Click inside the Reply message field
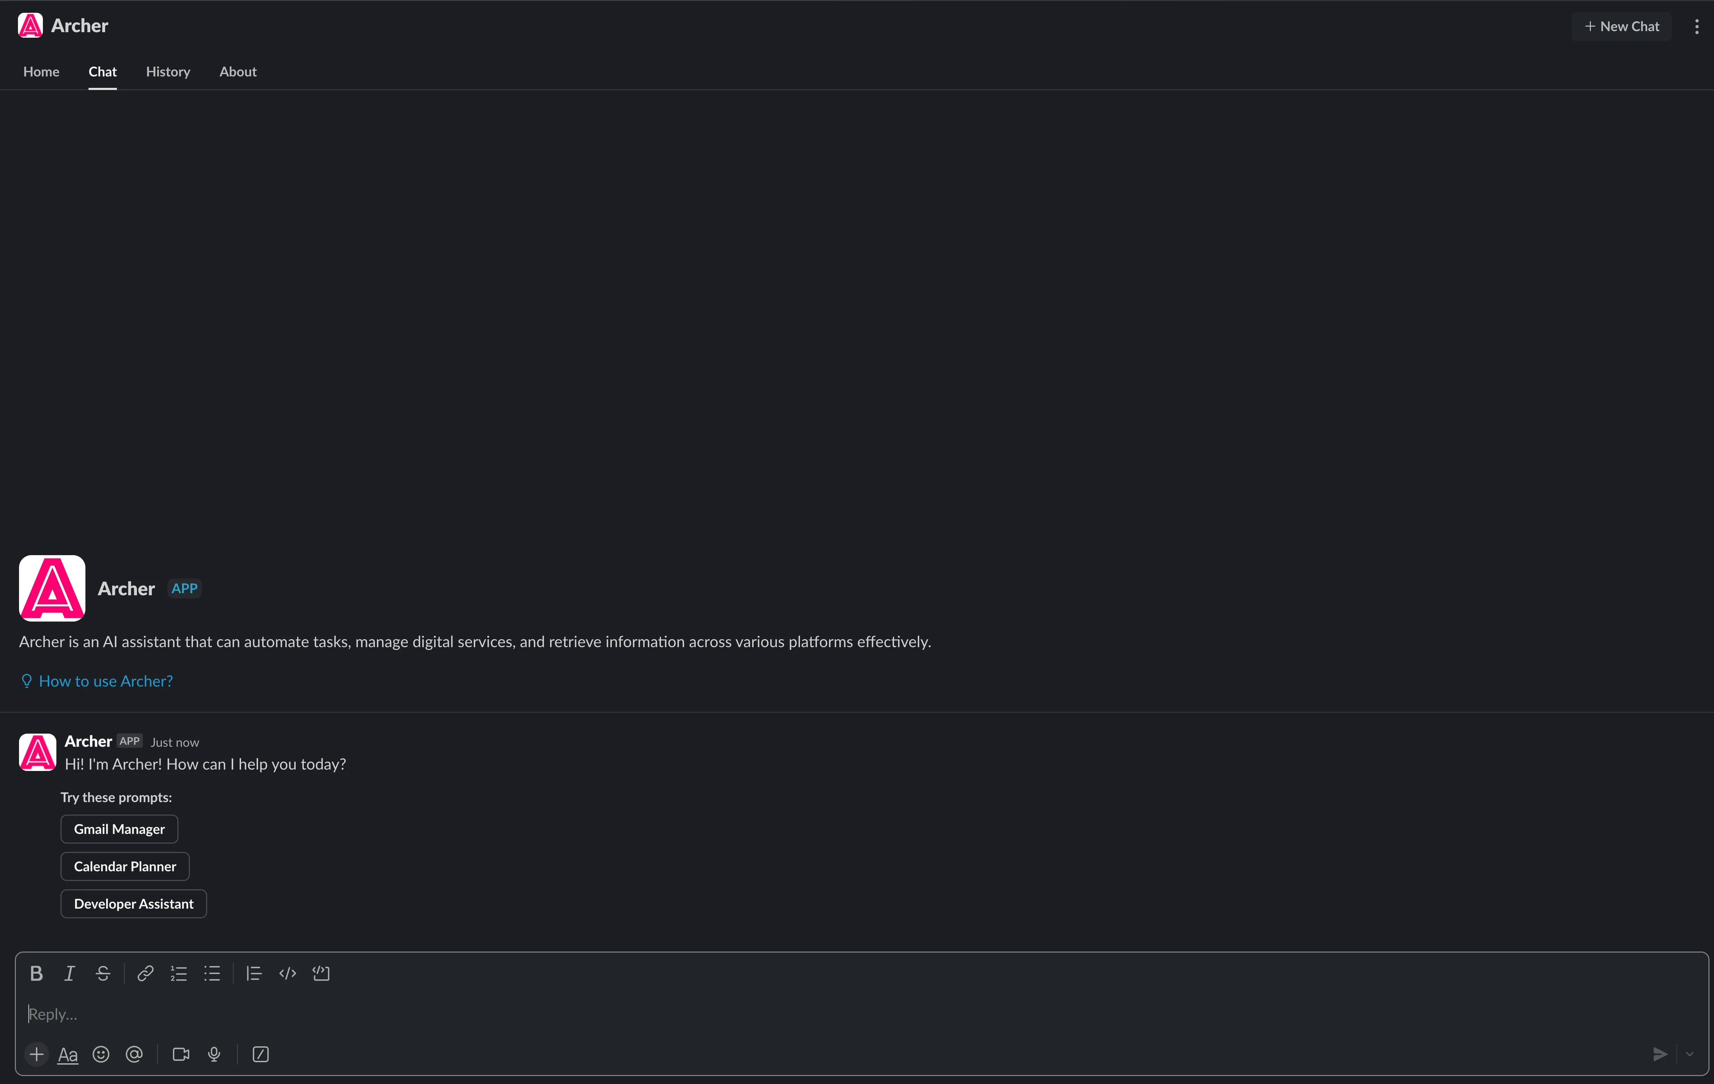The height and width of the screenshot is (1084, 1714). pos(854,1014)
